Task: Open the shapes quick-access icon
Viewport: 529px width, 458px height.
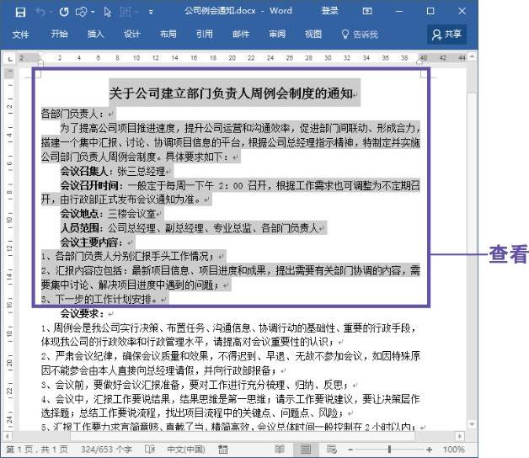Action: [82, 12]
